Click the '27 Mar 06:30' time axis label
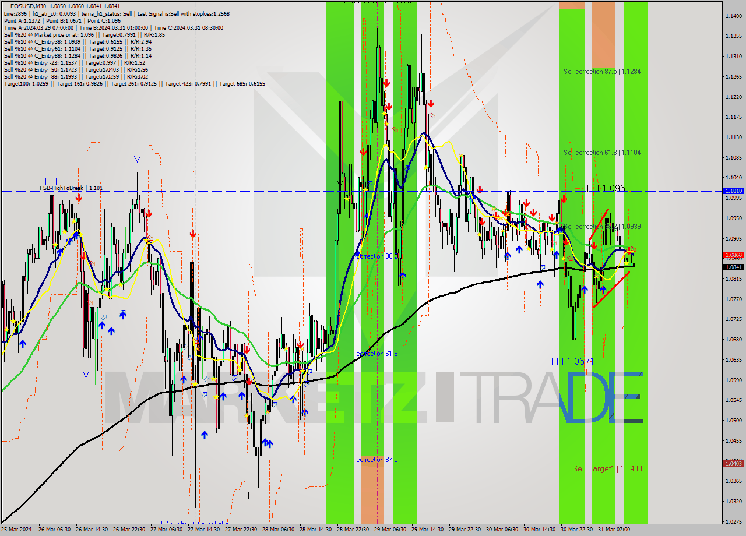The image size is (746, 536). 167,530
